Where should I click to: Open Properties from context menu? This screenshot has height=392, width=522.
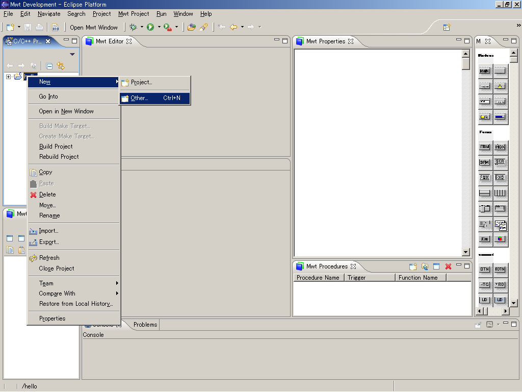(x=73, y=318)
